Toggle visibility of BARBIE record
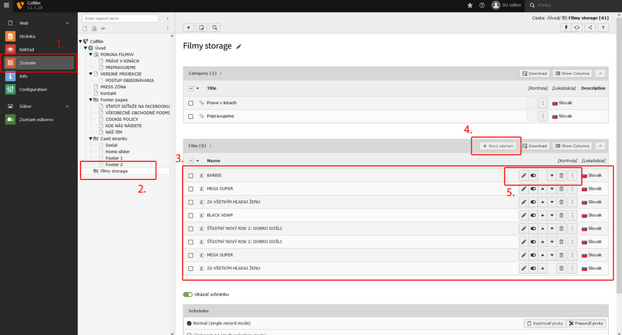 (533, 175)
